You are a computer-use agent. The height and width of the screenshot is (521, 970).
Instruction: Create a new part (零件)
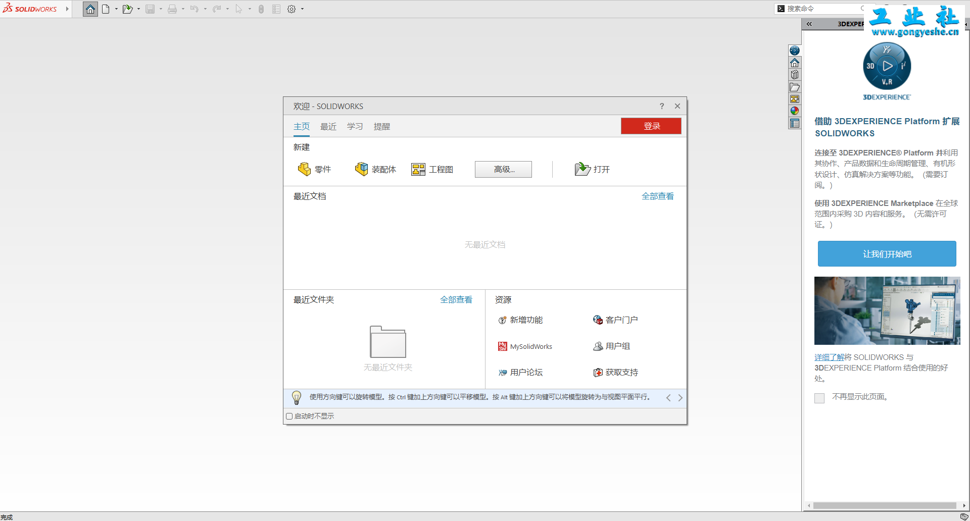click(x=314, y=169)
